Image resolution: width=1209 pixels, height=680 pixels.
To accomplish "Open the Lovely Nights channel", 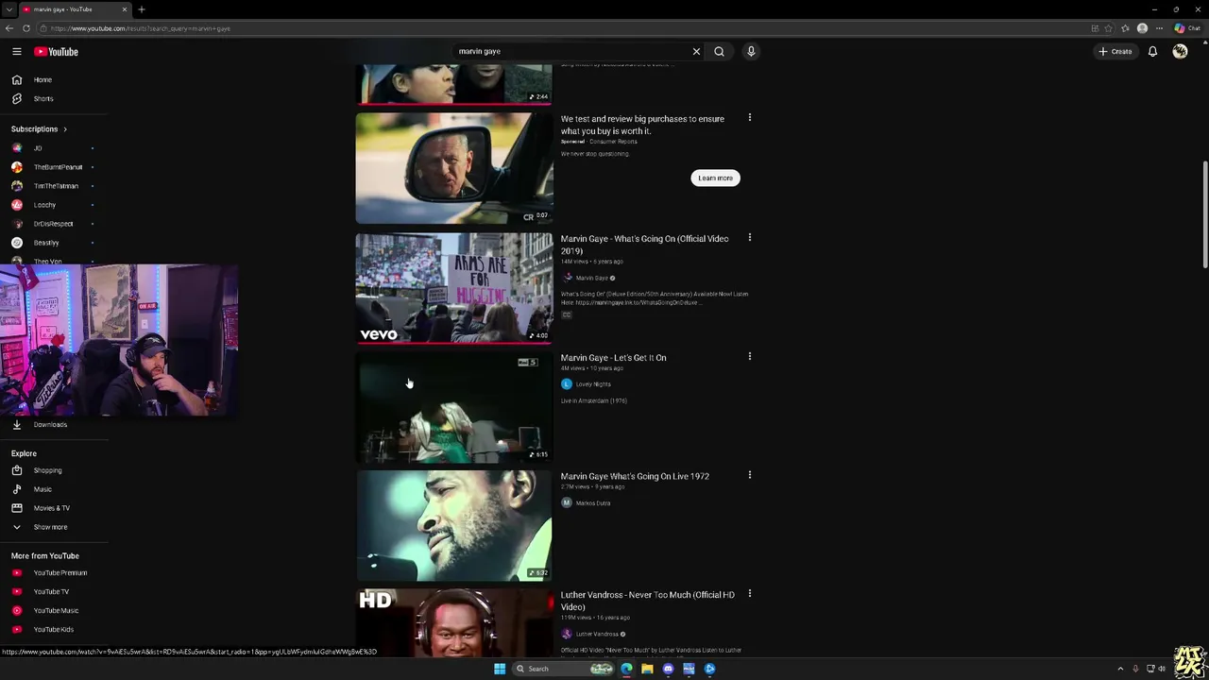I will click(x=593, y=384).
